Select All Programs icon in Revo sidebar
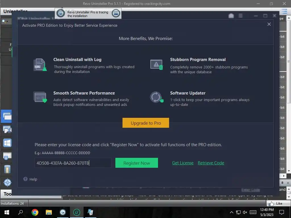Viewport: 291px width, 218px height. [7, 116]
